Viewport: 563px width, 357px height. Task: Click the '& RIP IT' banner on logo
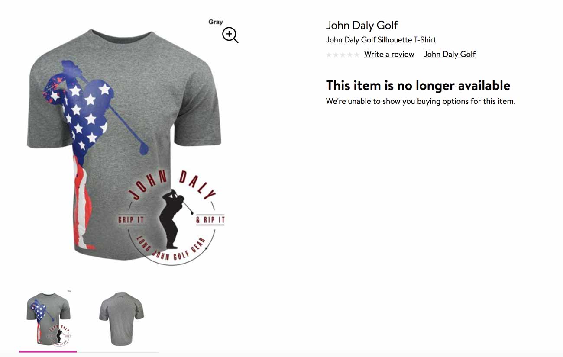point(210,219)
